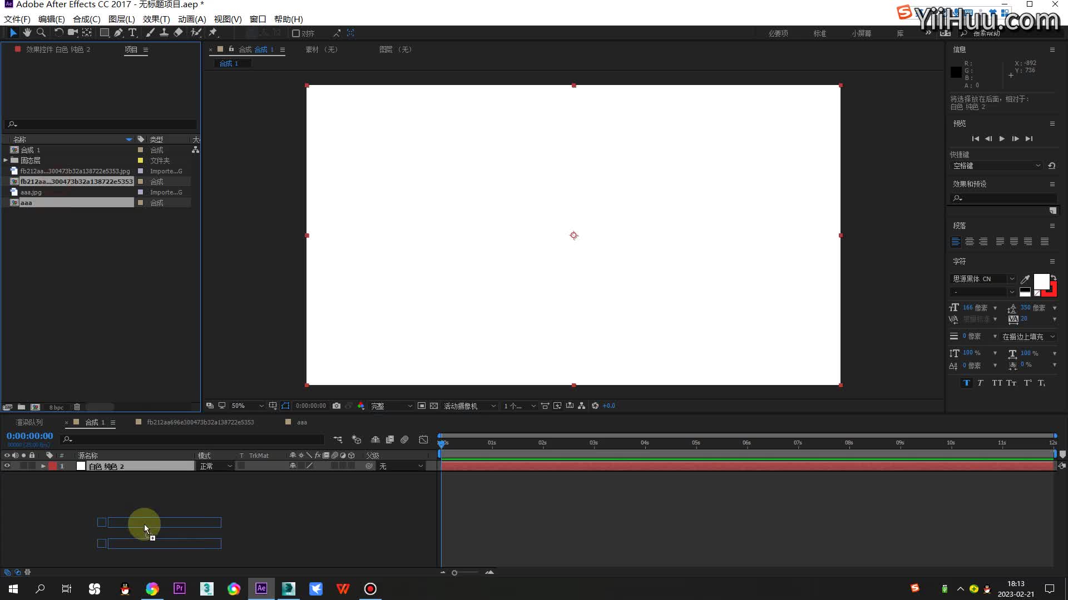Click the trash icon in Project panel
This screenshot has height=600, width=1068.
[x=77, y=407]
